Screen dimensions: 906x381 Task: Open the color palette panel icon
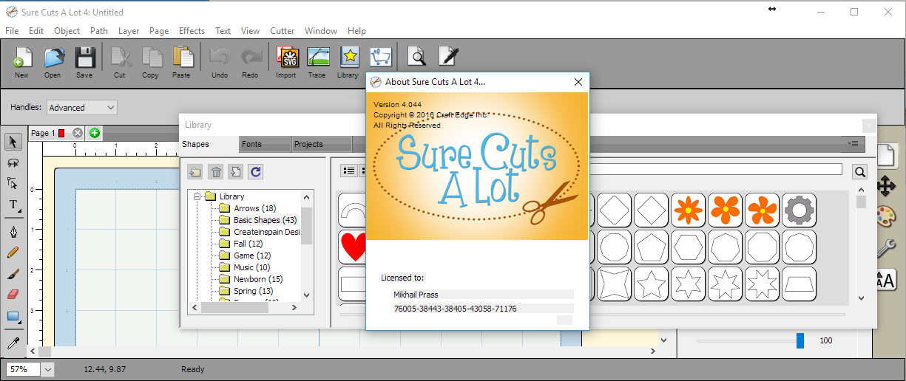coord(885,217)
